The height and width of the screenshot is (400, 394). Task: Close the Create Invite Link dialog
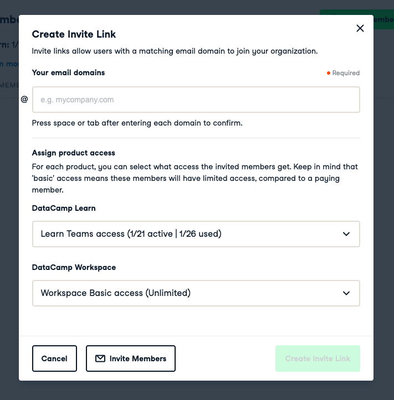click(360, 28)
